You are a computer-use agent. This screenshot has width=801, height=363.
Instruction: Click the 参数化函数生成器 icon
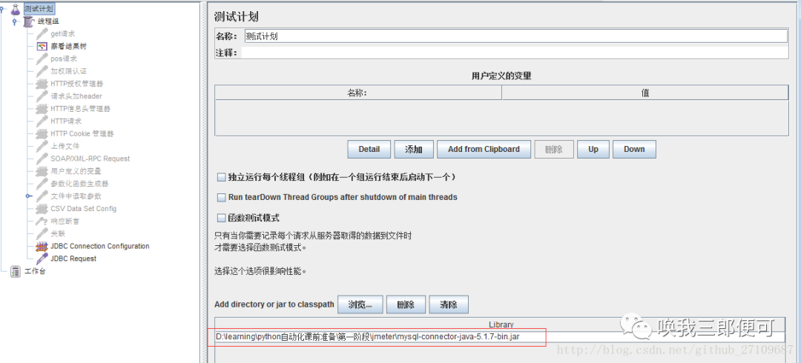pyautogui.click(x=42, y=184)
